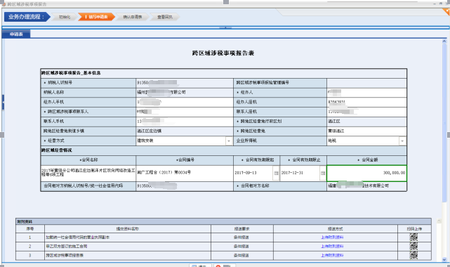
Task: Click the 跨区域经营情况 section header
Action: [x=223, y=150]
